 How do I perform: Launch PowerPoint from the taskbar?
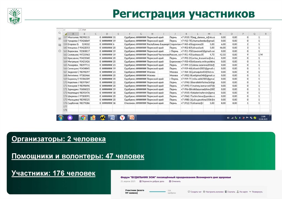tap(132, 118)
